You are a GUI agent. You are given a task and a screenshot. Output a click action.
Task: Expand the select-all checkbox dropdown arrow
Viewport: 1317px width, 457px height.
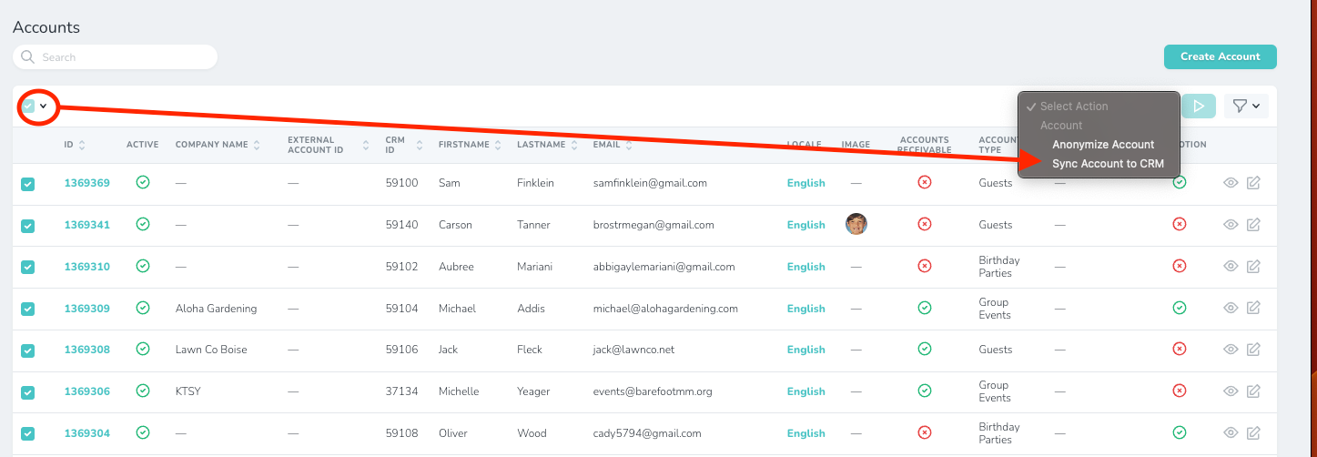(x=43, y=107)
